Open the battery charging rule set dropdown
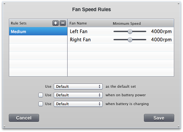 [78, 104]
